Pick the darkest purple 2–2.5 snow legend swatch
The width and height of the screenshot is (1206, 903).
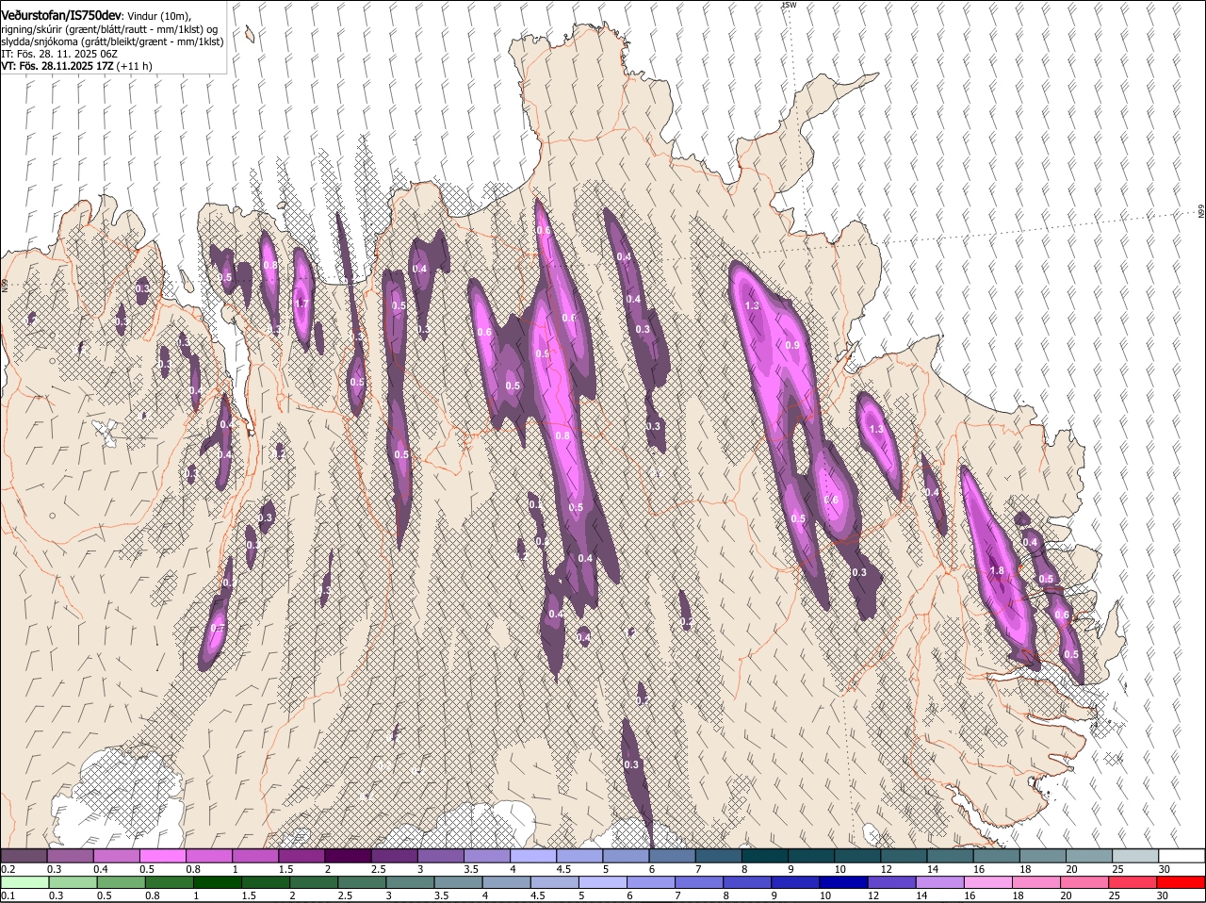(347, 856)
